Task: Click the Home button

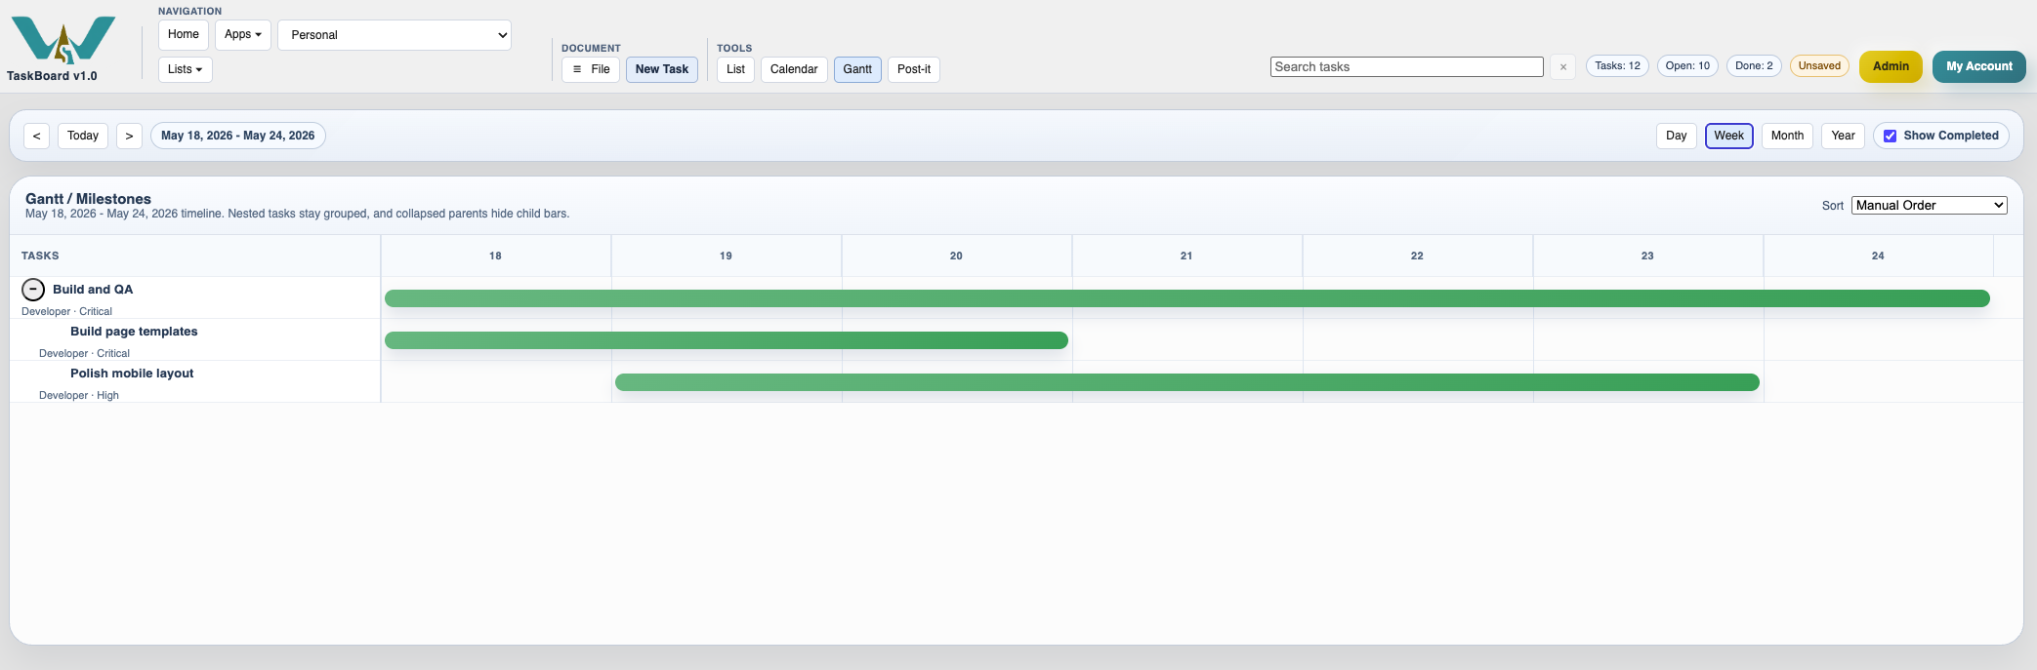Action: [184, 34]
